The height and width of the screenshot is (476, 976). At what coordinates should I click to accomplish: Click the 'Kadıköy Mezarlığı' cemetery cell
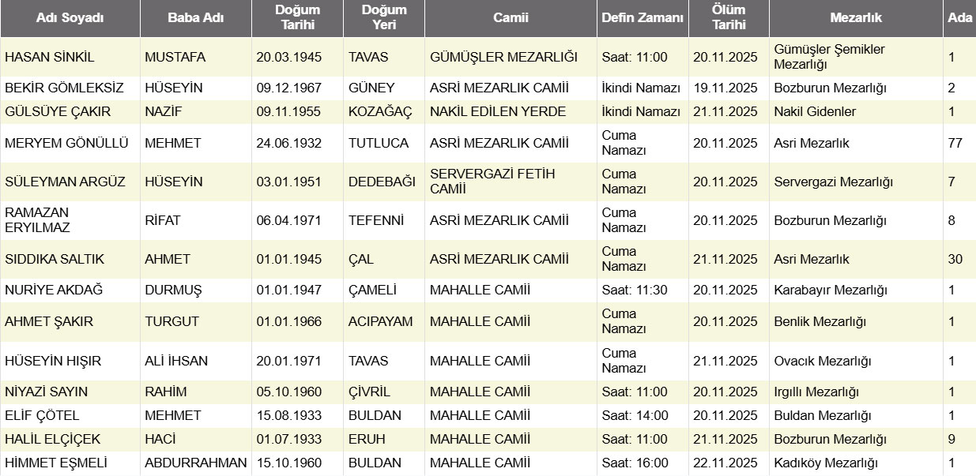coord(826,463)
